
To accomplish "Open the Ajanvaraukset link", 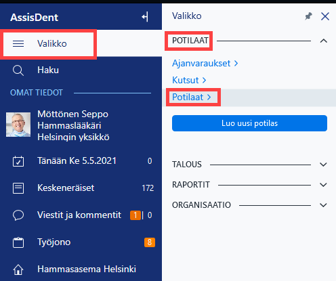I will (x=205, y=63).
